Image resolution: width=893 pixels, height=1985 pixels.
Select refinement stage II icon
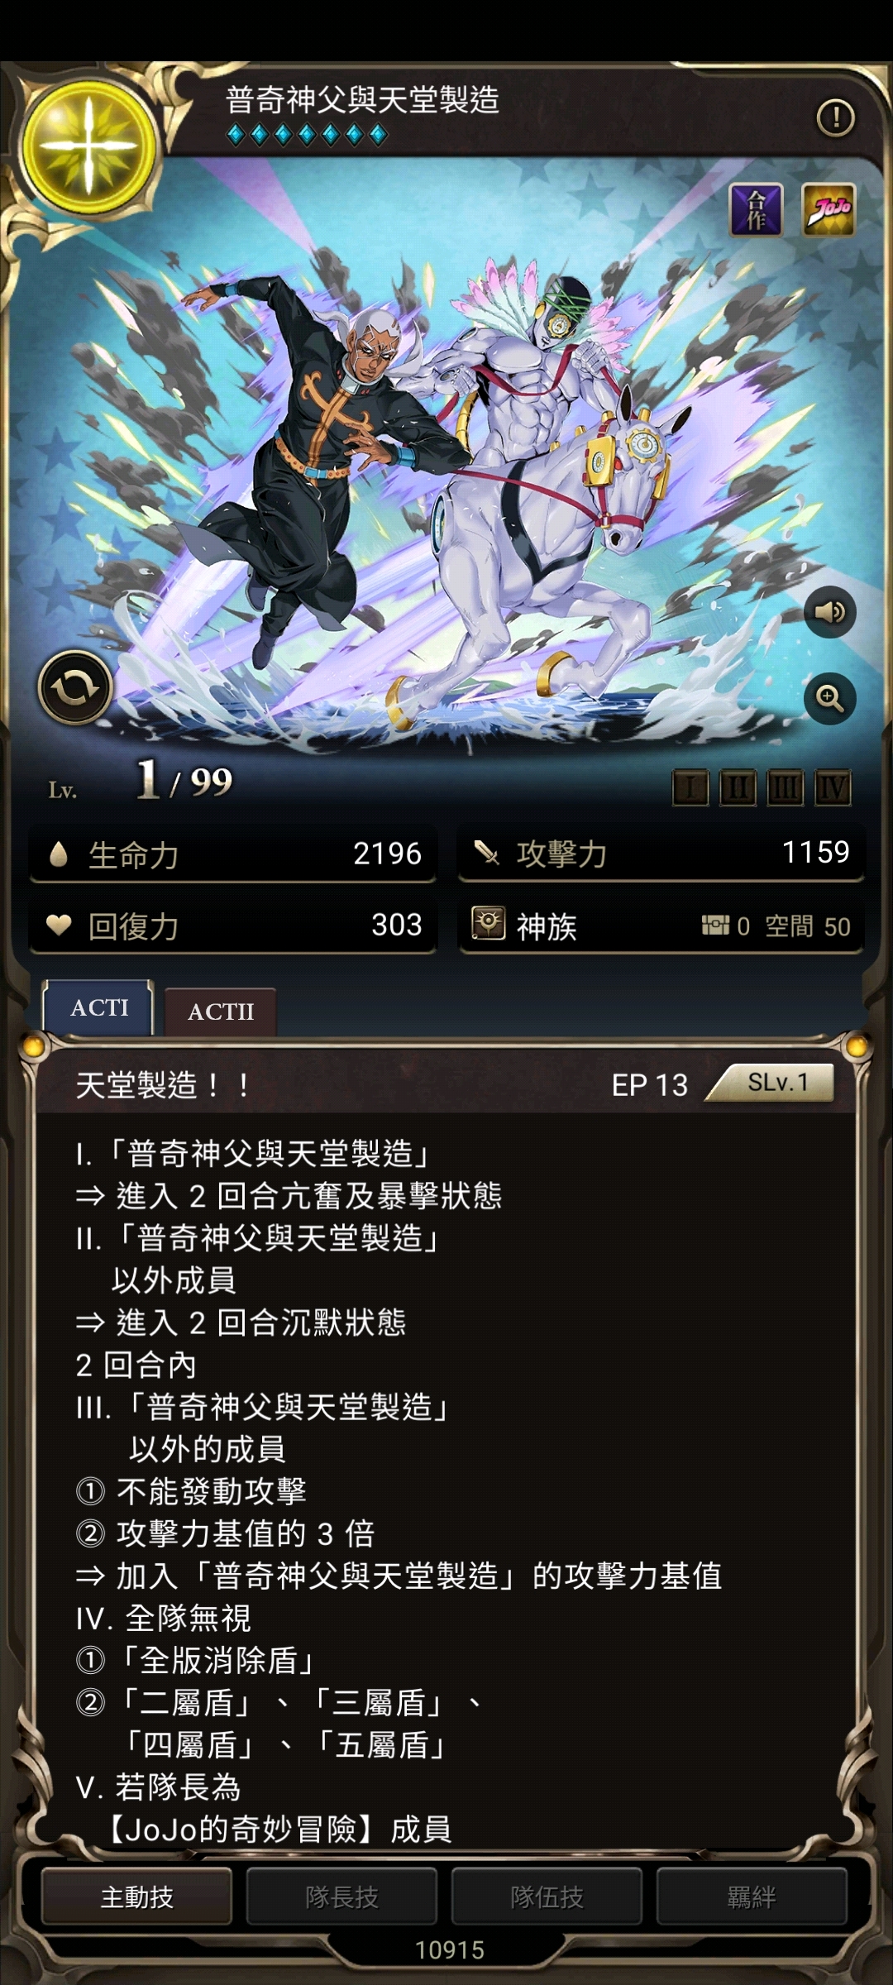point(738,788)
